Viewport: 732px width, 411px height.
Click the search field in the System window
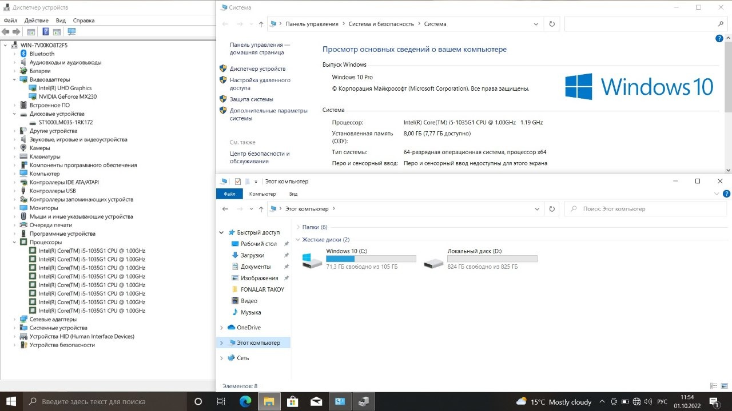[645, 24]
